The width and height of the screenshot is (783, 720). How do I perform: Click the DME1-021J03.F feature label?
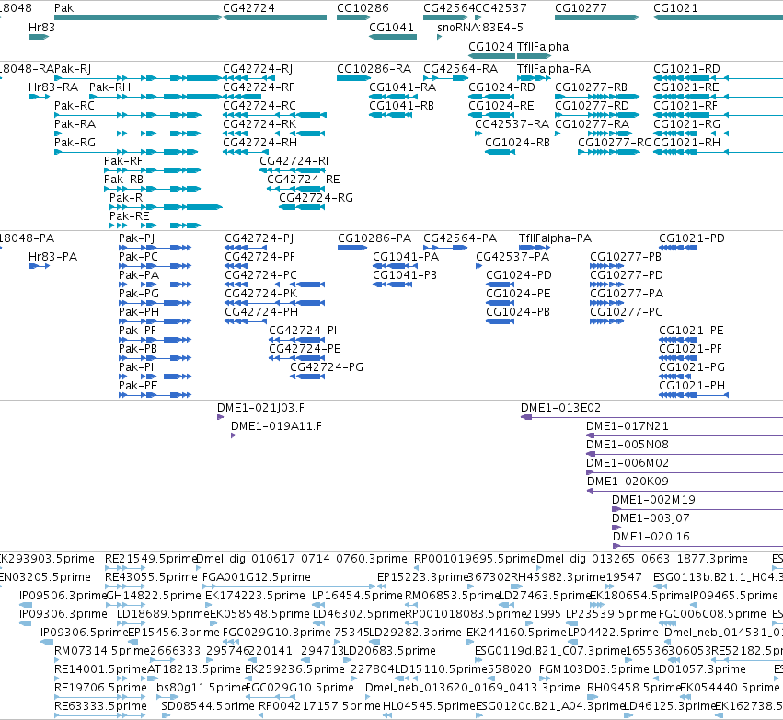point(260,408)
